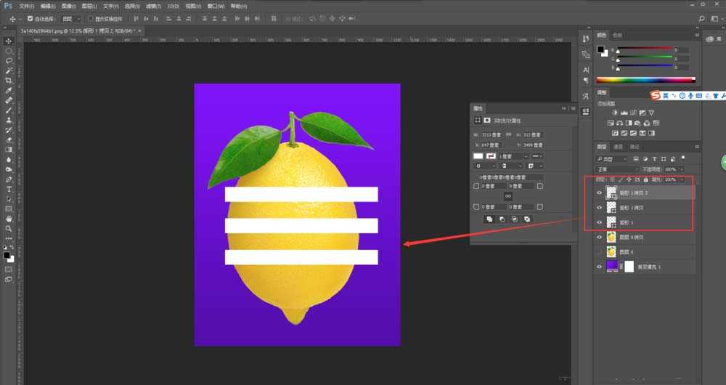
Task: Open the auto-select target type dropdown
Action: pos(70,18)
